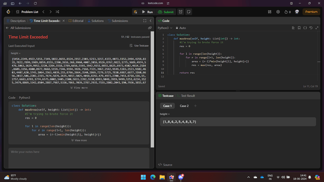
Task: Select the Case 2 testcase tab
Action: coord(184,106)
